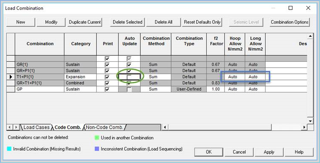Click Hoop Allow Auto cell for T1+P1{1}
The image size is (320, 163).
(x=235, y=77)
